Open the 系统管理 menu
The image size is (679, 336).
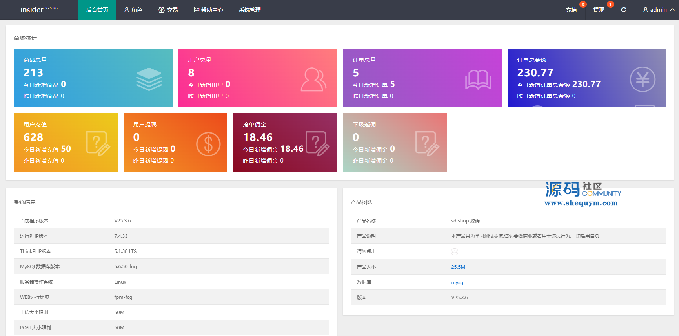pos(250,10)
